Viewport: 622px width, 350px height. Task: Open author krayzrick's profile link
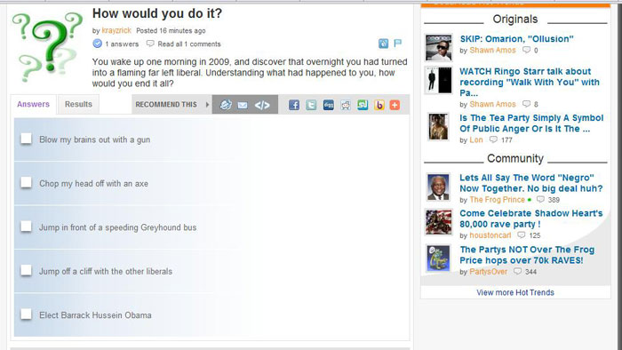116,30
